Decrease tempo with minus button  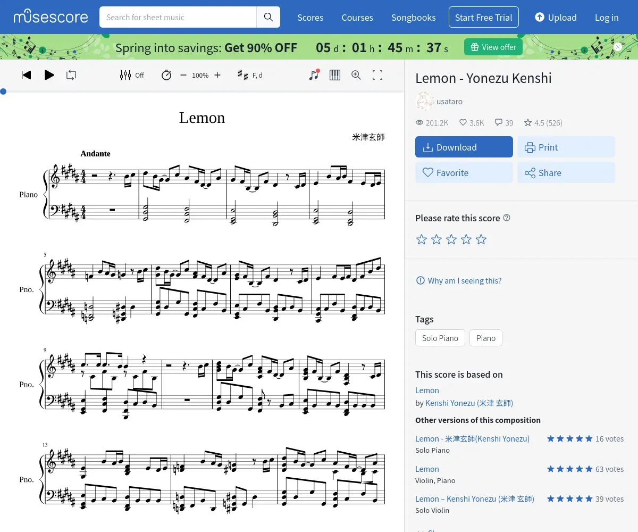pyautogui.click(x=183, y=75)
